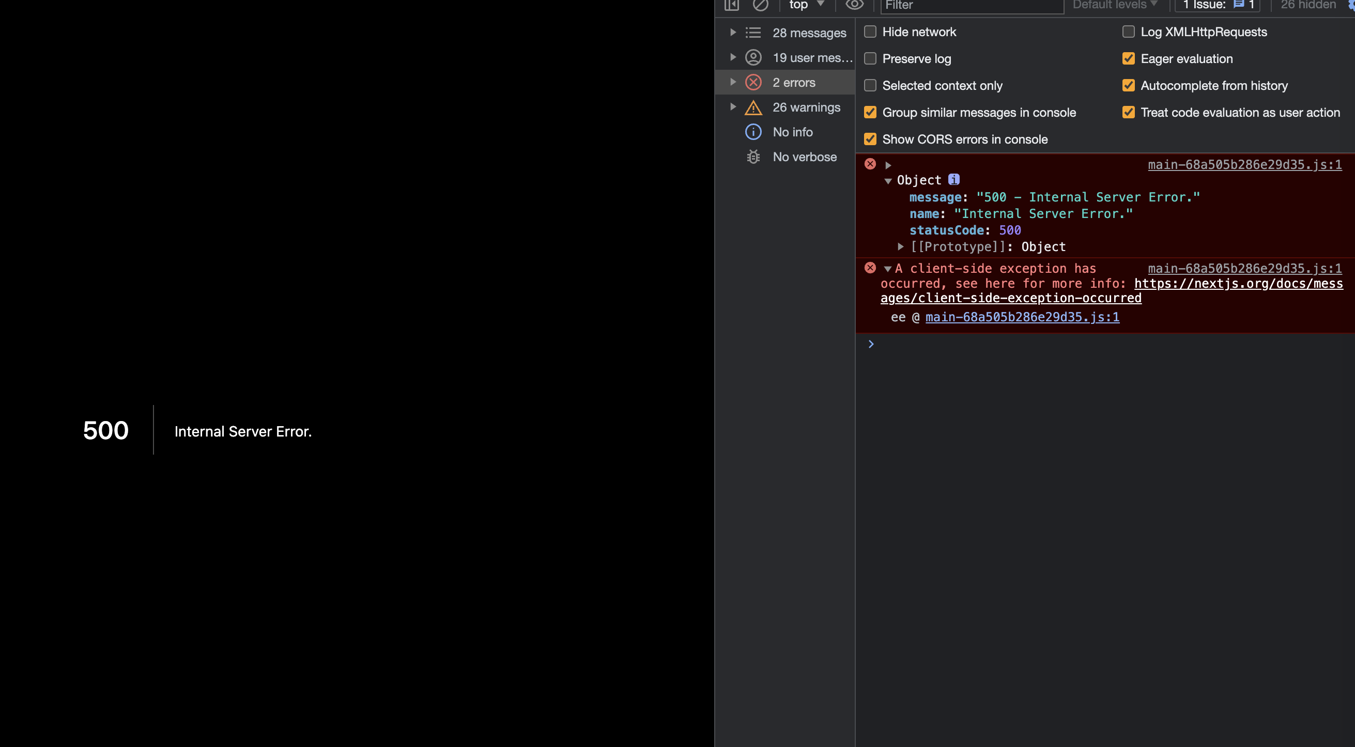The width and height of the screenshot is (1355, 747).
Task: Enable Hide network
Action: click(870, 32)
